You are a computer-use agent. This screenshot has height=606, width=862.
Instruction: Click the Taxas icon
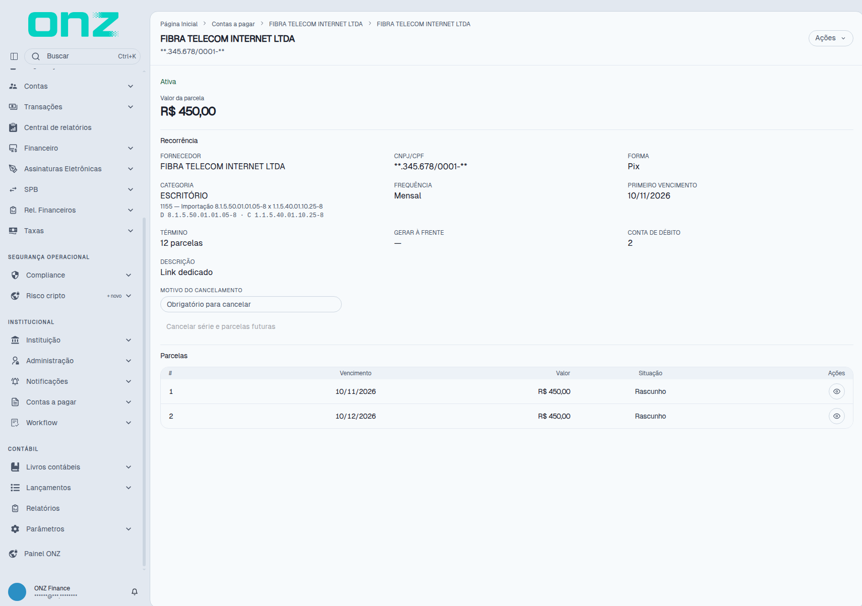coord(13,231)
